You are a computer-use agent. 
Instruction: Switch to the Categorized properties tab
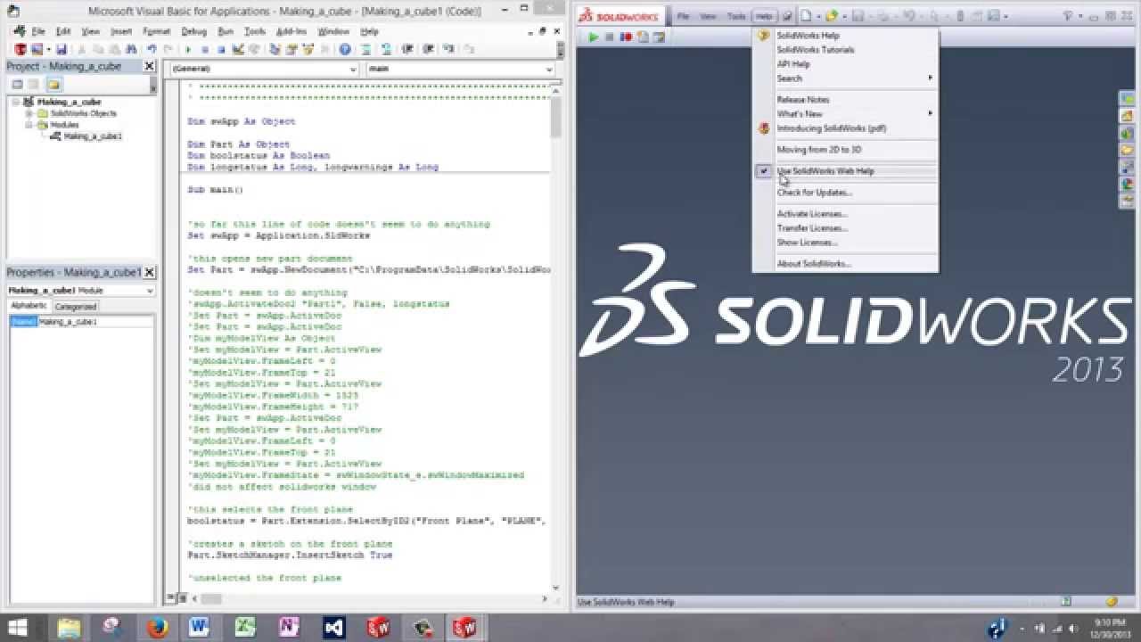tap(76, 306)
